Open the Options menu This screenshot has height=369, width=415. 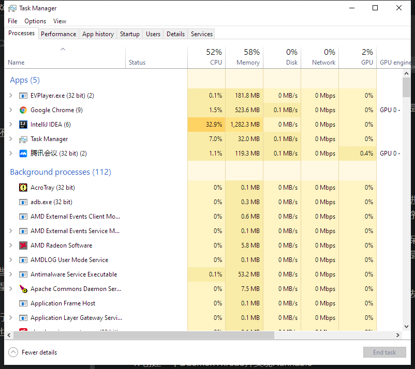(35, 21)
